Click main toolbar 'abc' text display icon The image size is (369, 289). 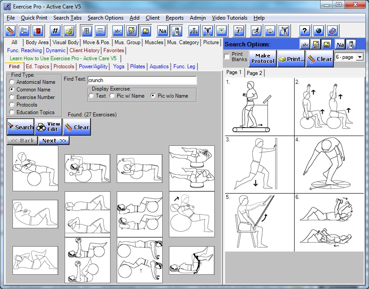click(118, 31)
